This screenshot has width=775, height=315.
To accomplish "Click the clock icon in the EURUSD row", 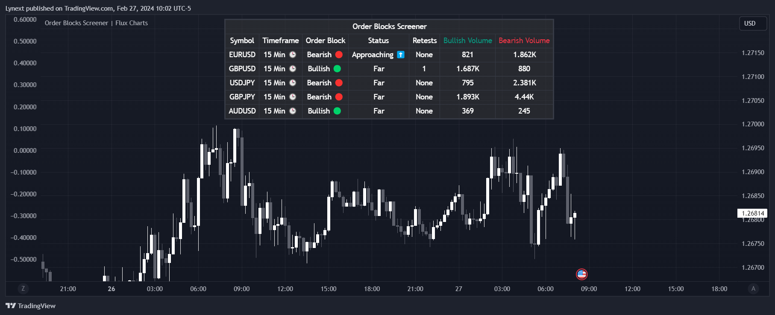I will click(293, 55).
